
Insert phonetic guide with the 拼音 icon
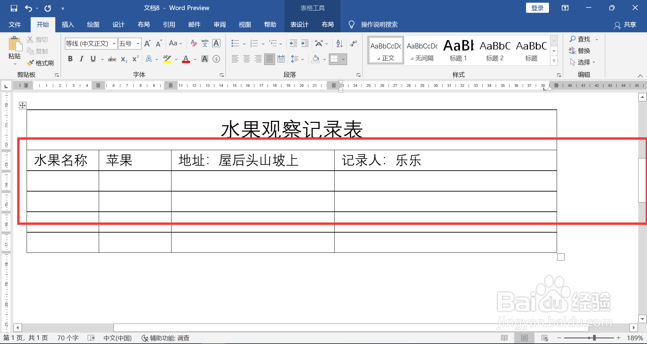(x=205, y=43)
